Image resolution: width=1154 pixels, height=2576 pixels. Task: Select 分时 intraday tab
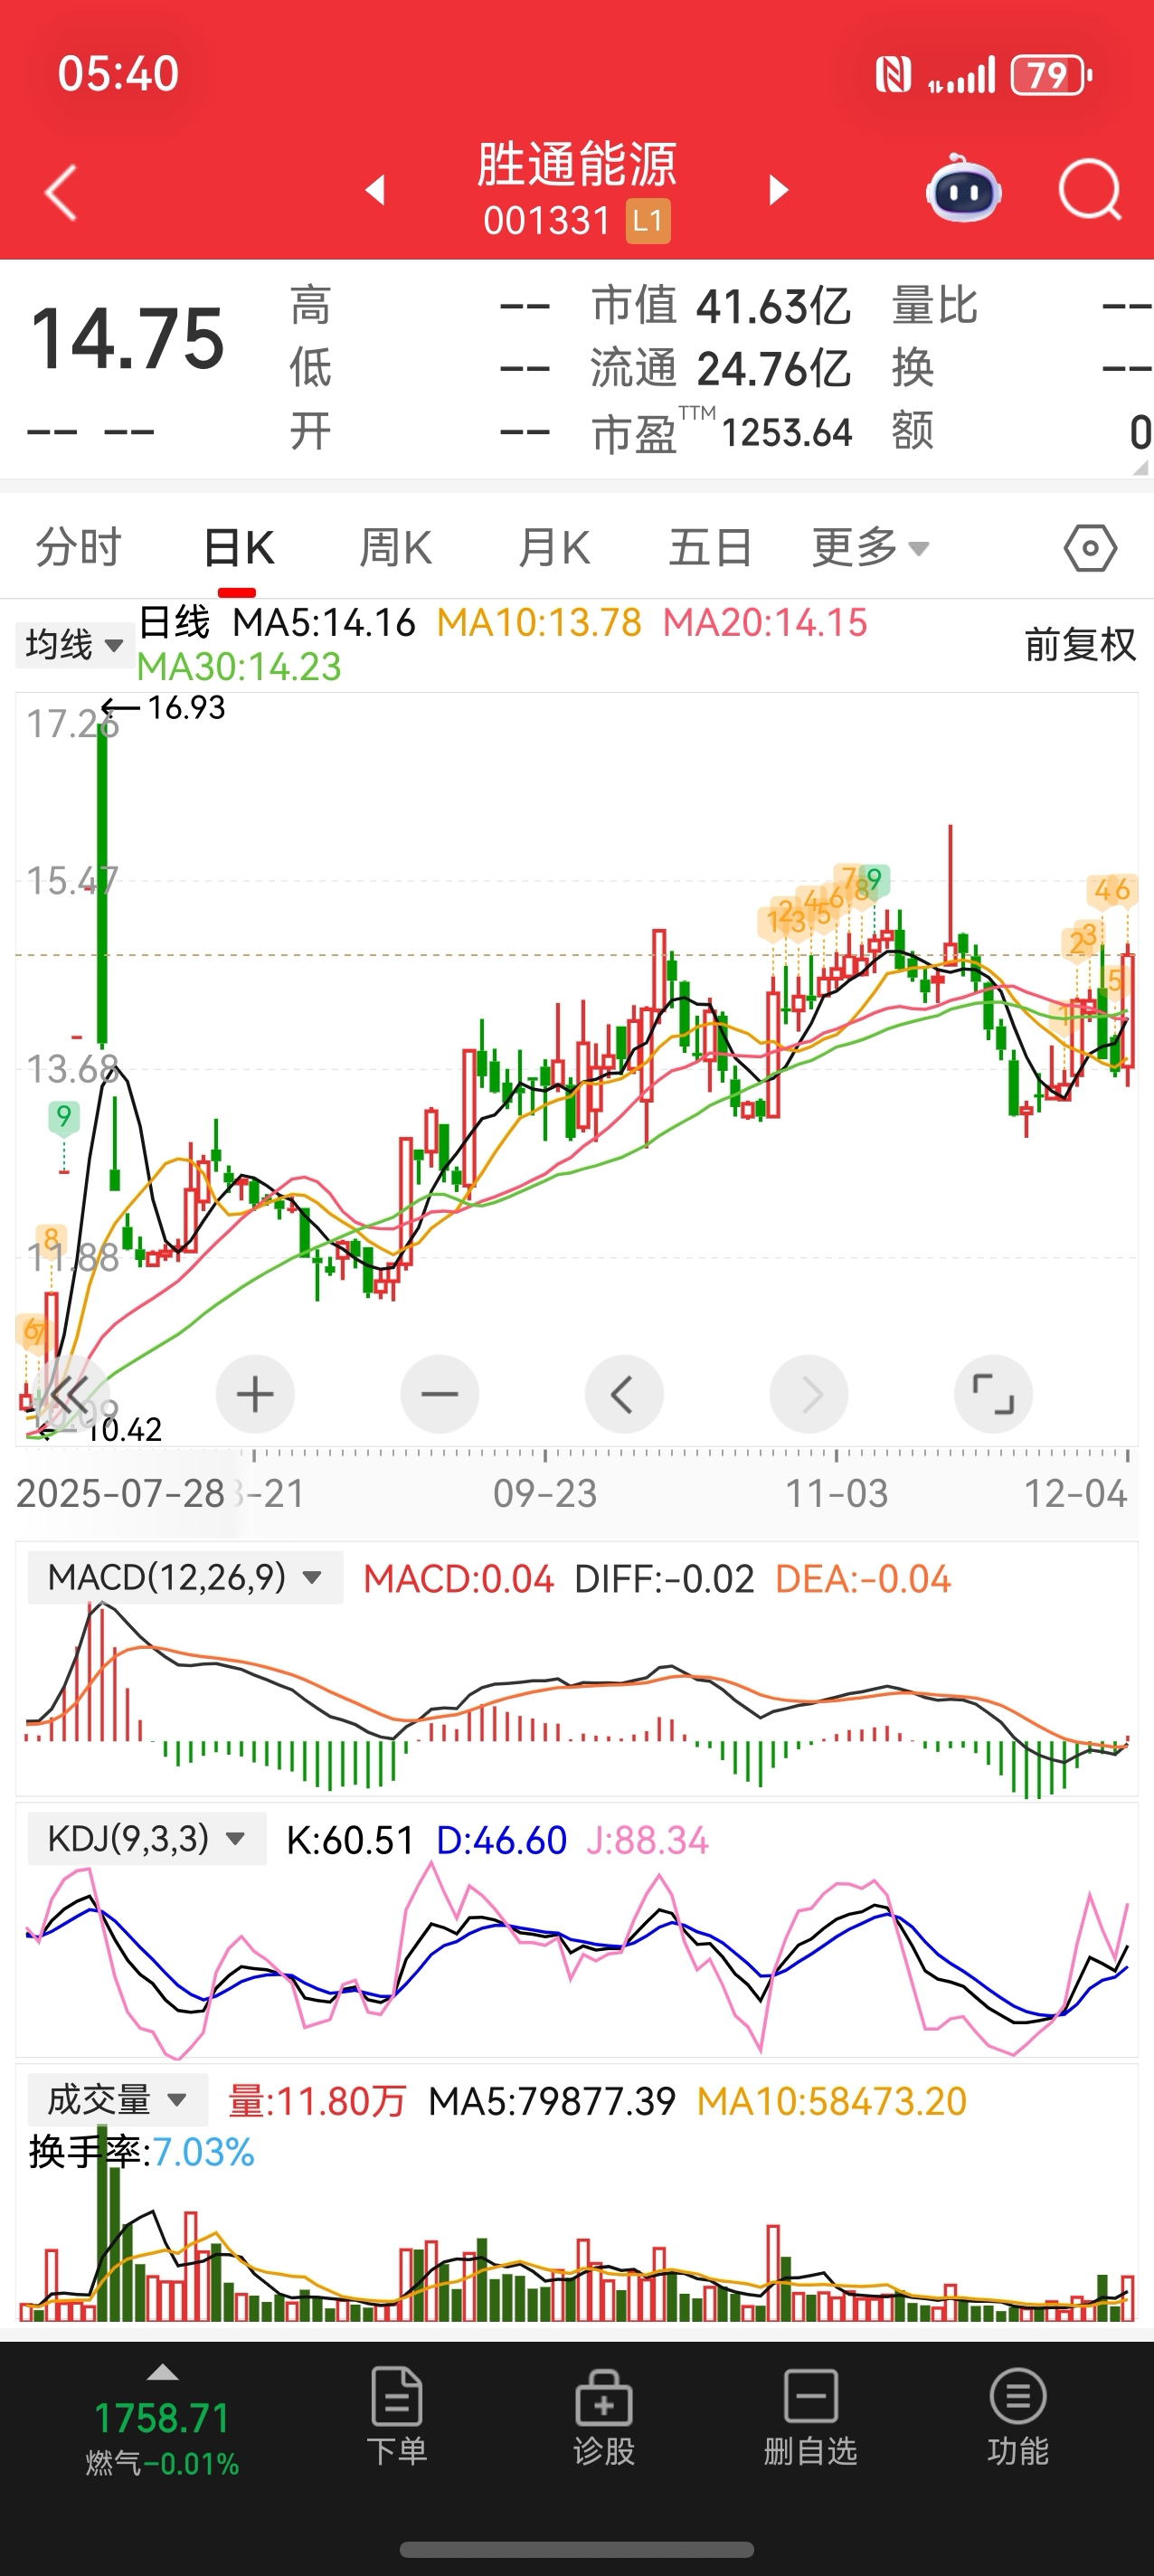click(78, 548)
